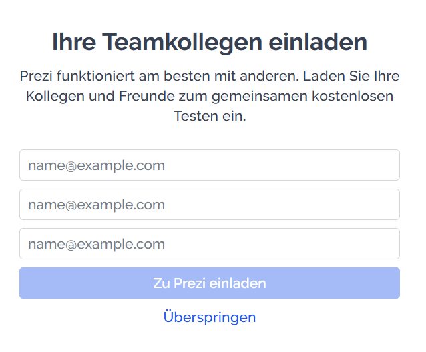Click placeholder text in the first email field

[x=96, y=165]
